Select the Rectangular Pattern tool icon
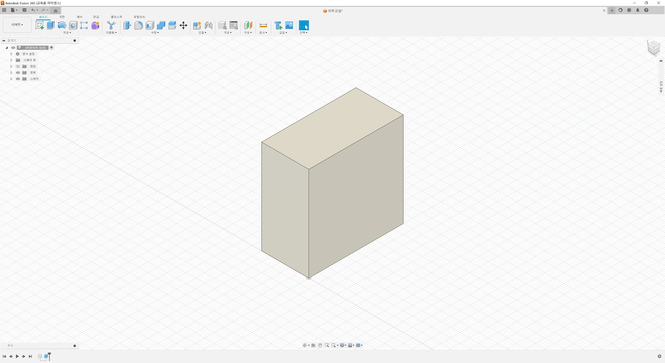This screenshot has height=363, width=665. click(84, 25)
